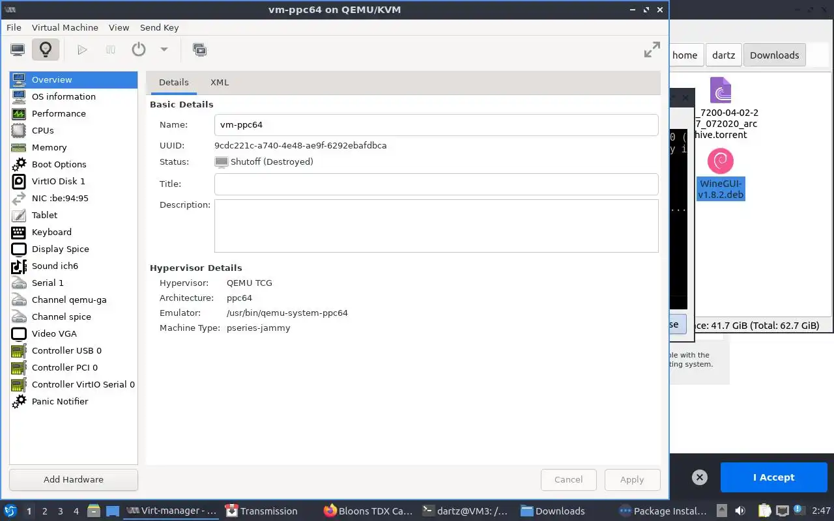Viewport: 834px width, 521px height.
Task: Toggle the hardware details lightbulb icon
Action: pos(45,49)
